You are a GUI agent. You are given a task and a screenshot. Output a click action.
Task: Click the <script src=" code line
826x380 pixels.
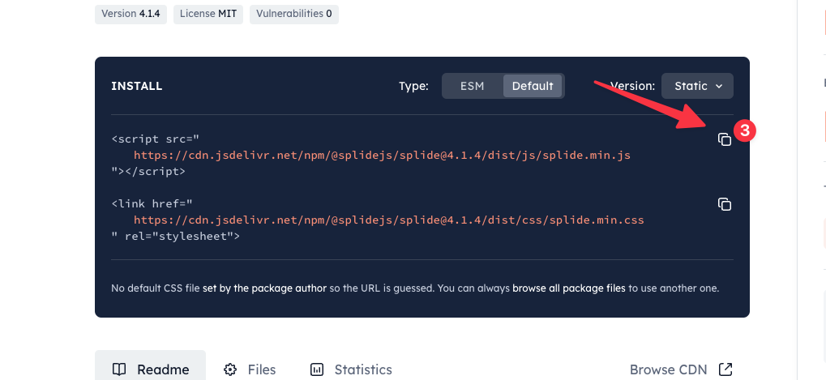click(156, 139)
